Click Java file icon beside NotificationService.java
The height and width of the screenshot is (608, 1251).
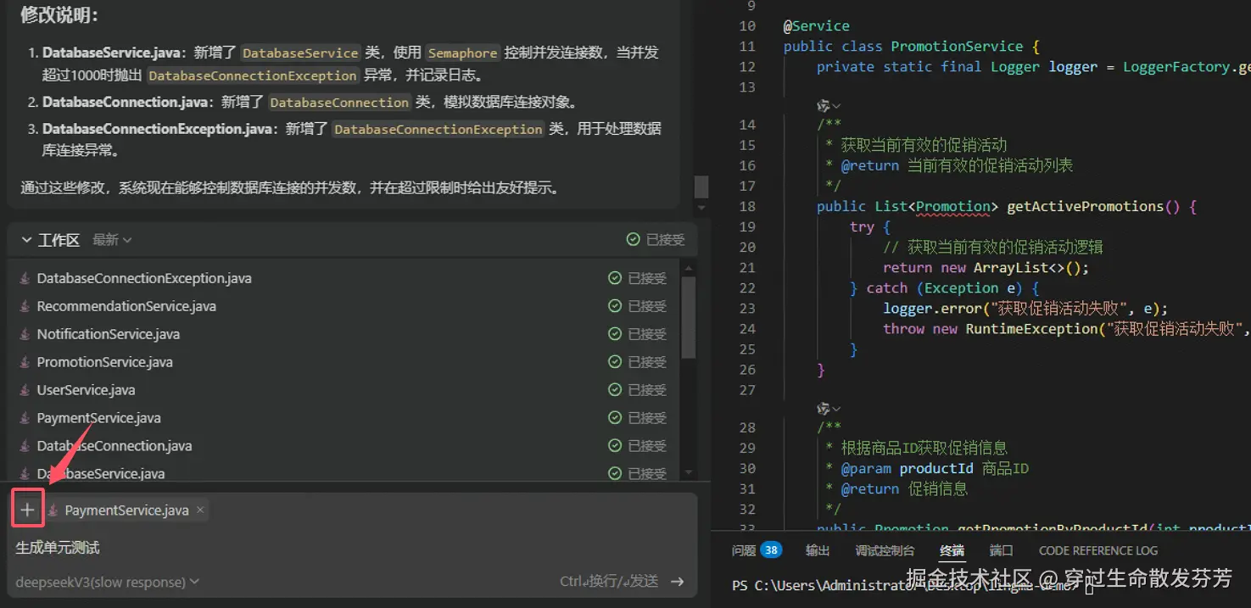click(x=25, y=334)
